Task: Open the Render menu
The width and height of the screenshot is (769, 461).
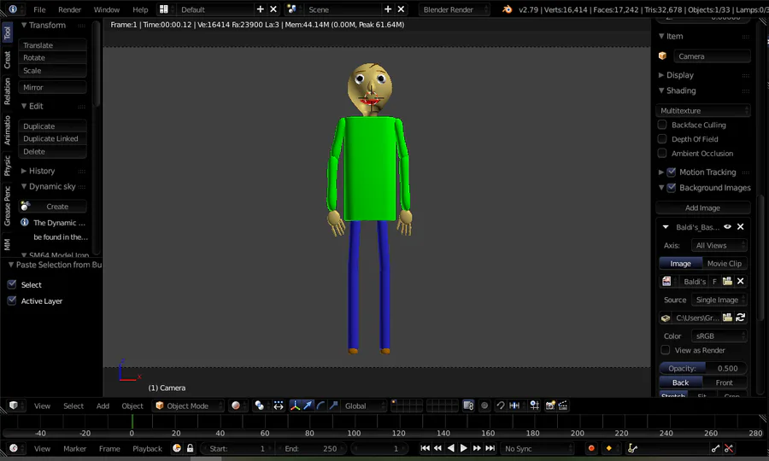Action: pyautogui.click(x=70, y=9)
